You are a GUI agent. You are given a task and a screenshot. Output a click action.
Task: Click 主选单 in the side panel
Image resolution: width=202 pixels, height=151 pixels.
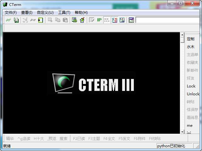[192, 54]
